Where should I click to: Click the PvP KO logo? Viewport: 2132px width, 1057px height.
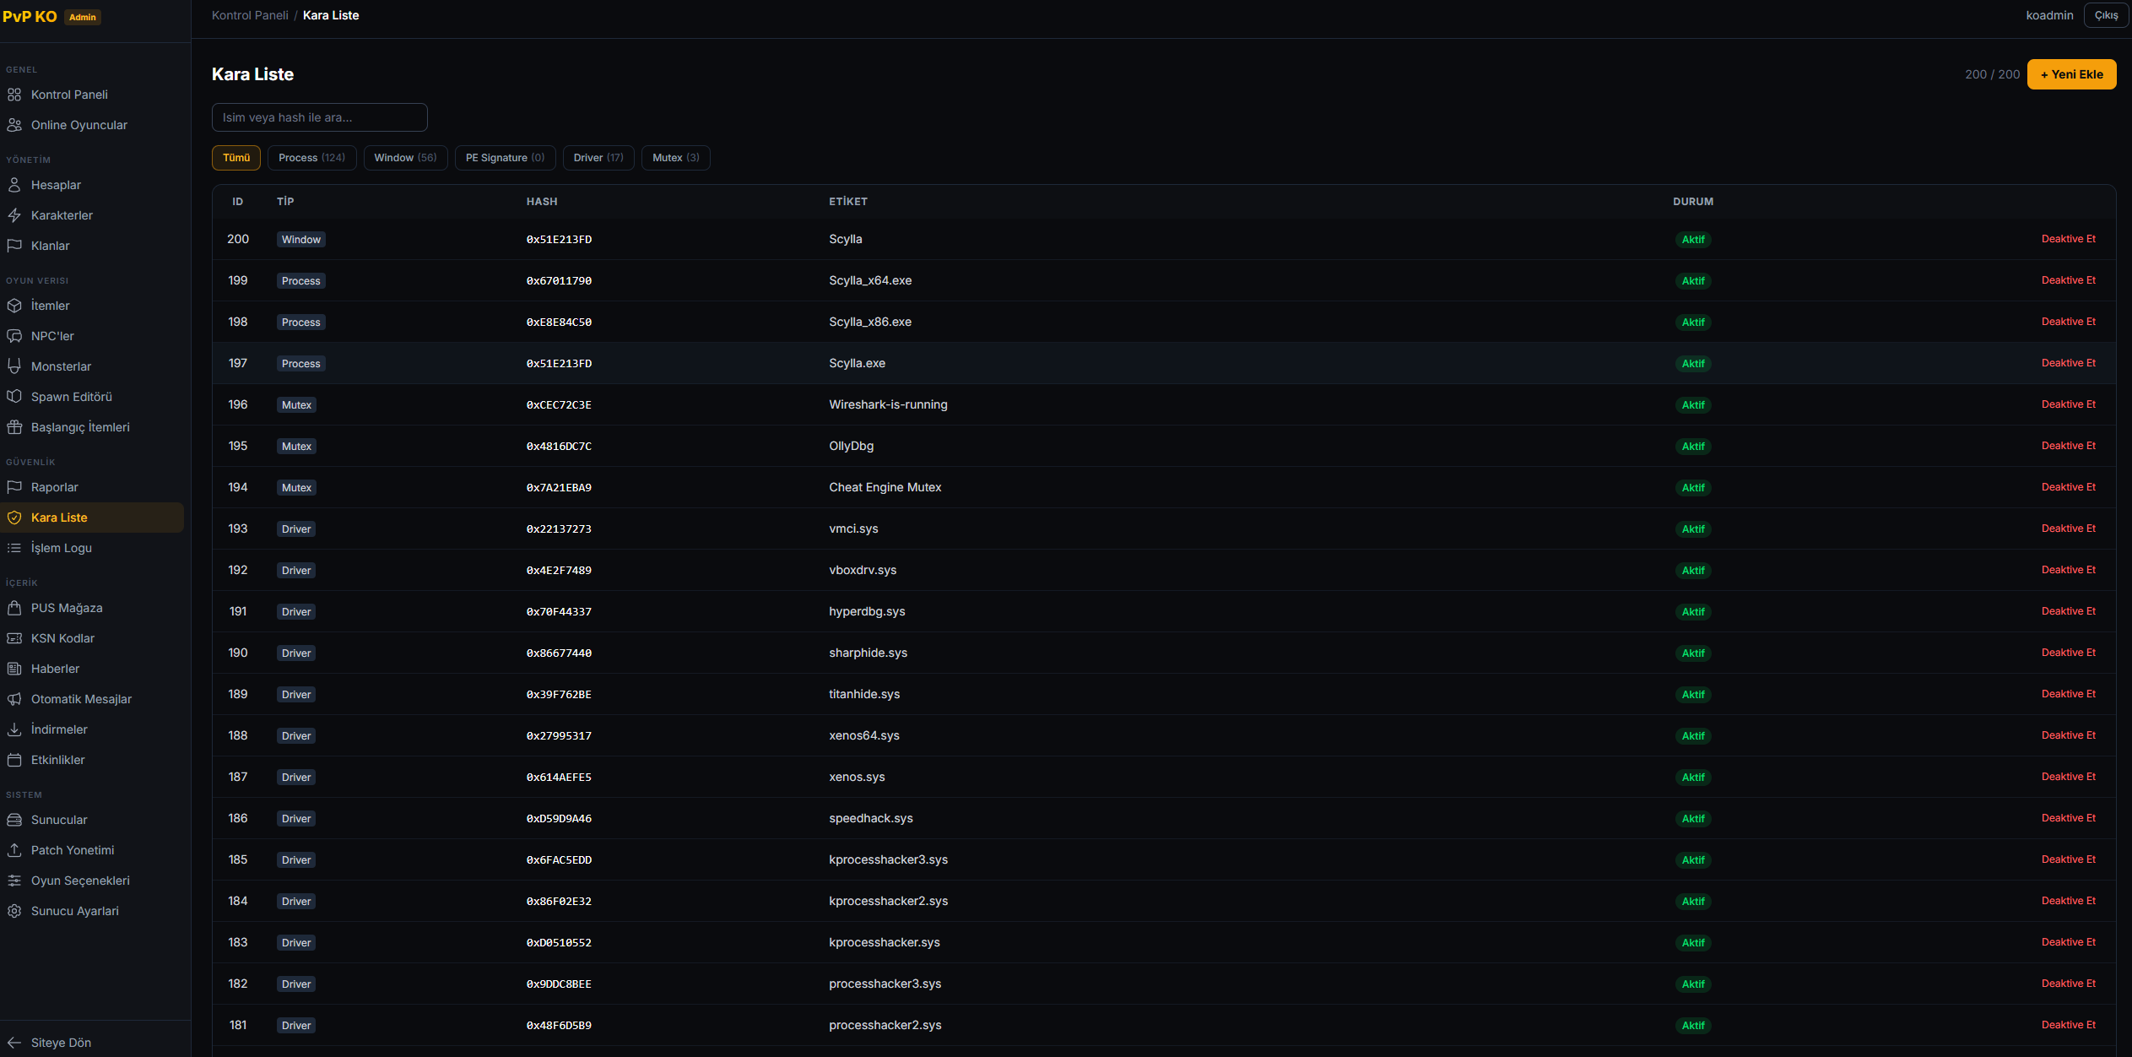click(30, 17)
